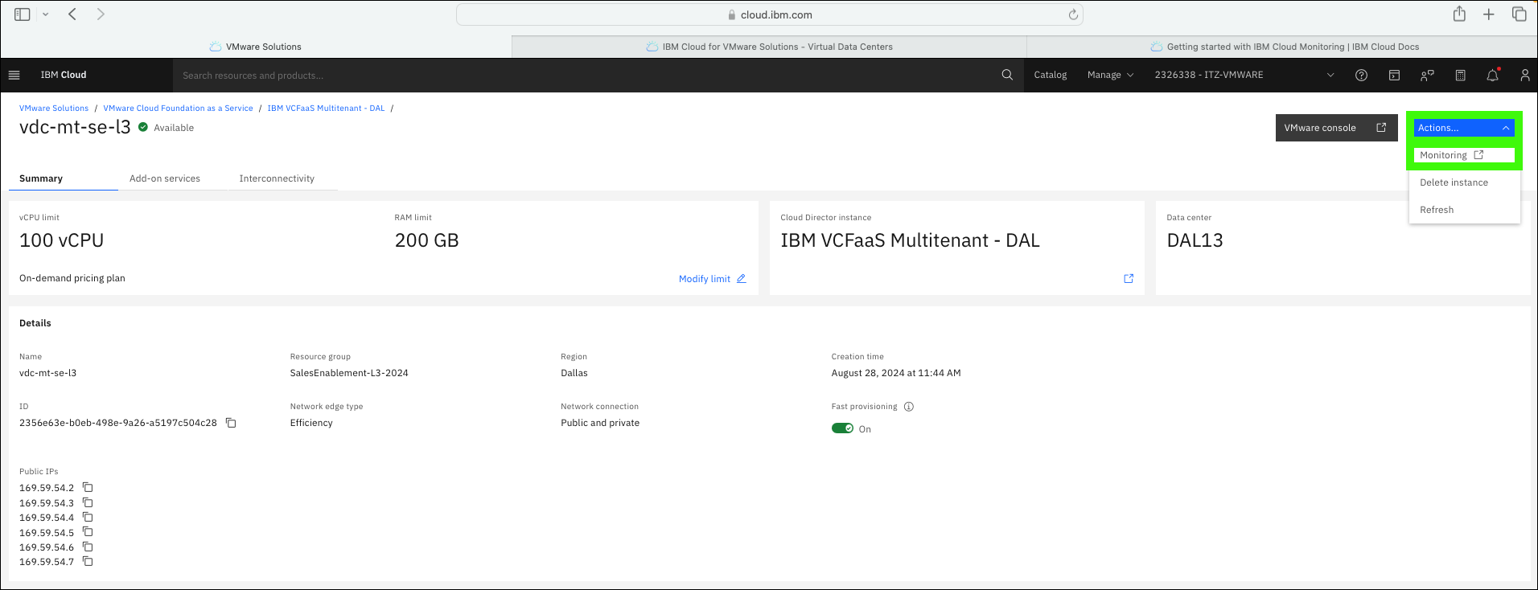
Task: Copy public IP 169.59.54.4
Action: 88,517
